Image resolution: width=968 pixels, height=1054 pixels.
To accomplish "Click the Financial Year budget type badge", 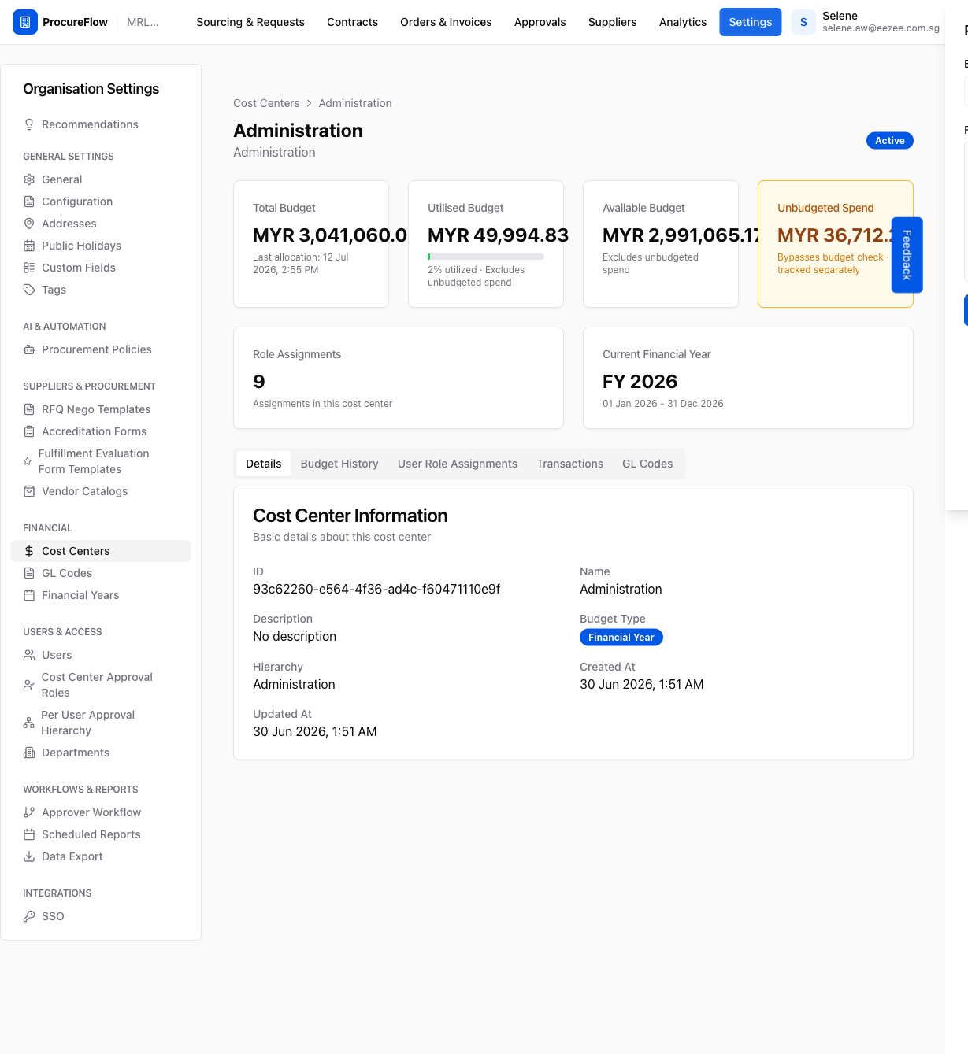I will 621,638.
